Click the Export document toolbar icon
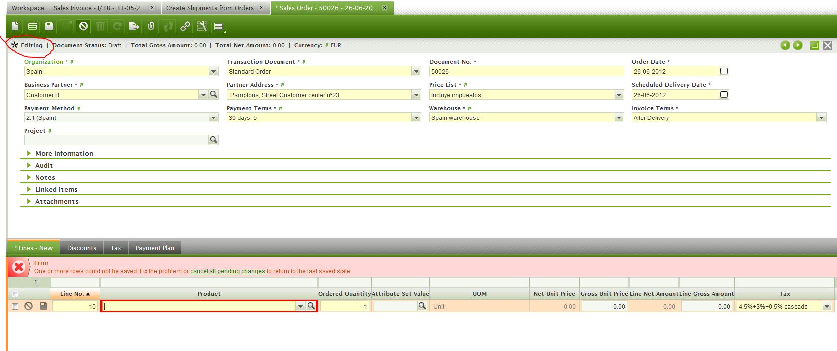This screenshot has height=351, width=837. click(x=134, y=26)
